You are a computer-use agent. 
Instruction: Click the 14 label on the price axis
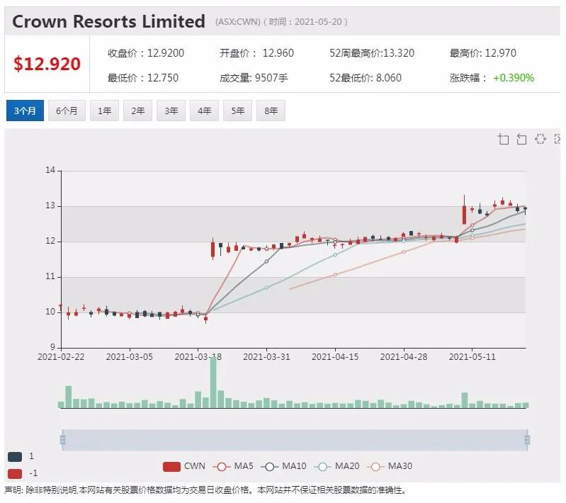(50, 170)
